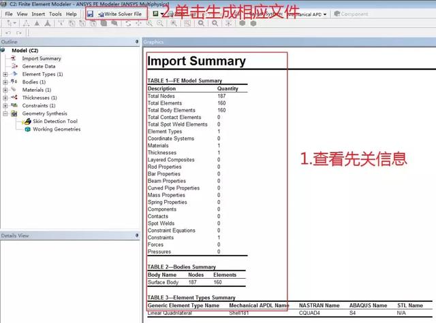Click the Zoom in magnifier icon
Viewport: 436px width, 323px height.
tap(149, 23)
